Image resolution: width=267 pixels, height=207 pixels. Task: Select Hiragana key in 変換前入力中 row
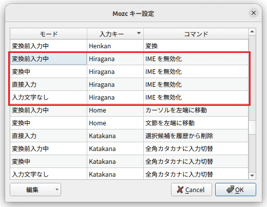click(x=115, y=59)
